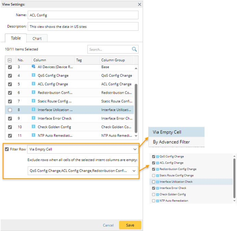Click the search magnifier icon
The image size is (237, 231).
pos(134,49)
